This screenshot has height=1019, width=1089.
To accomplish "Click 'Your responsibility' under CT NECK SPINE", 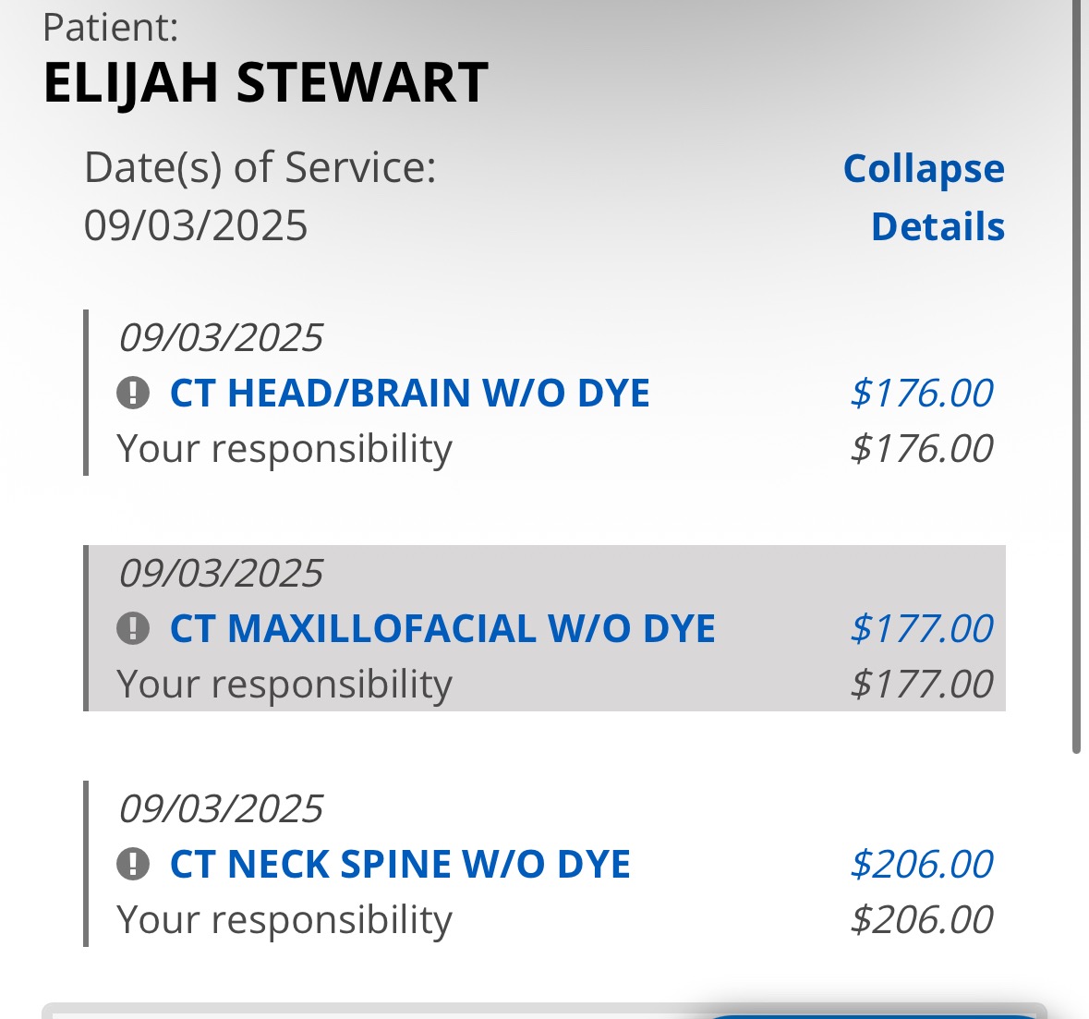I will 284,920.
